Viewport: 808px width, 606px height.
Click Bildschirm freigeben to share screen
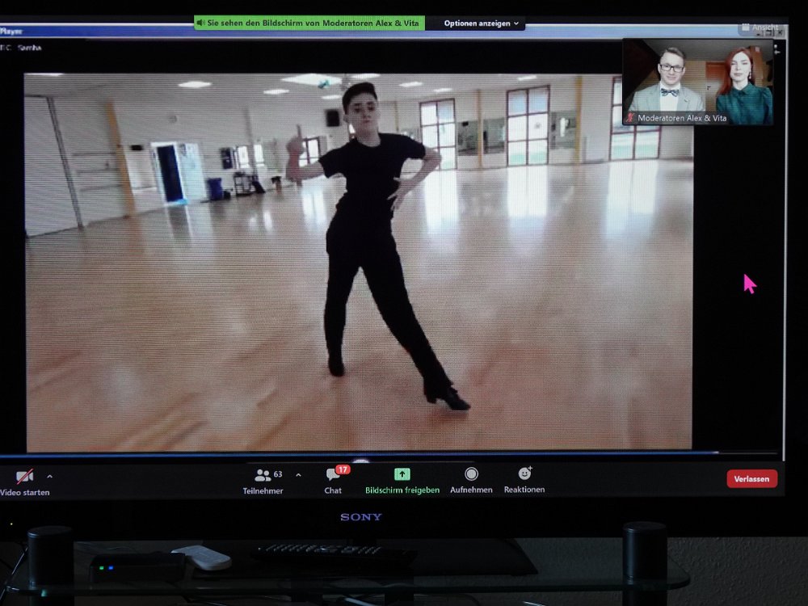tap(402, 482)
